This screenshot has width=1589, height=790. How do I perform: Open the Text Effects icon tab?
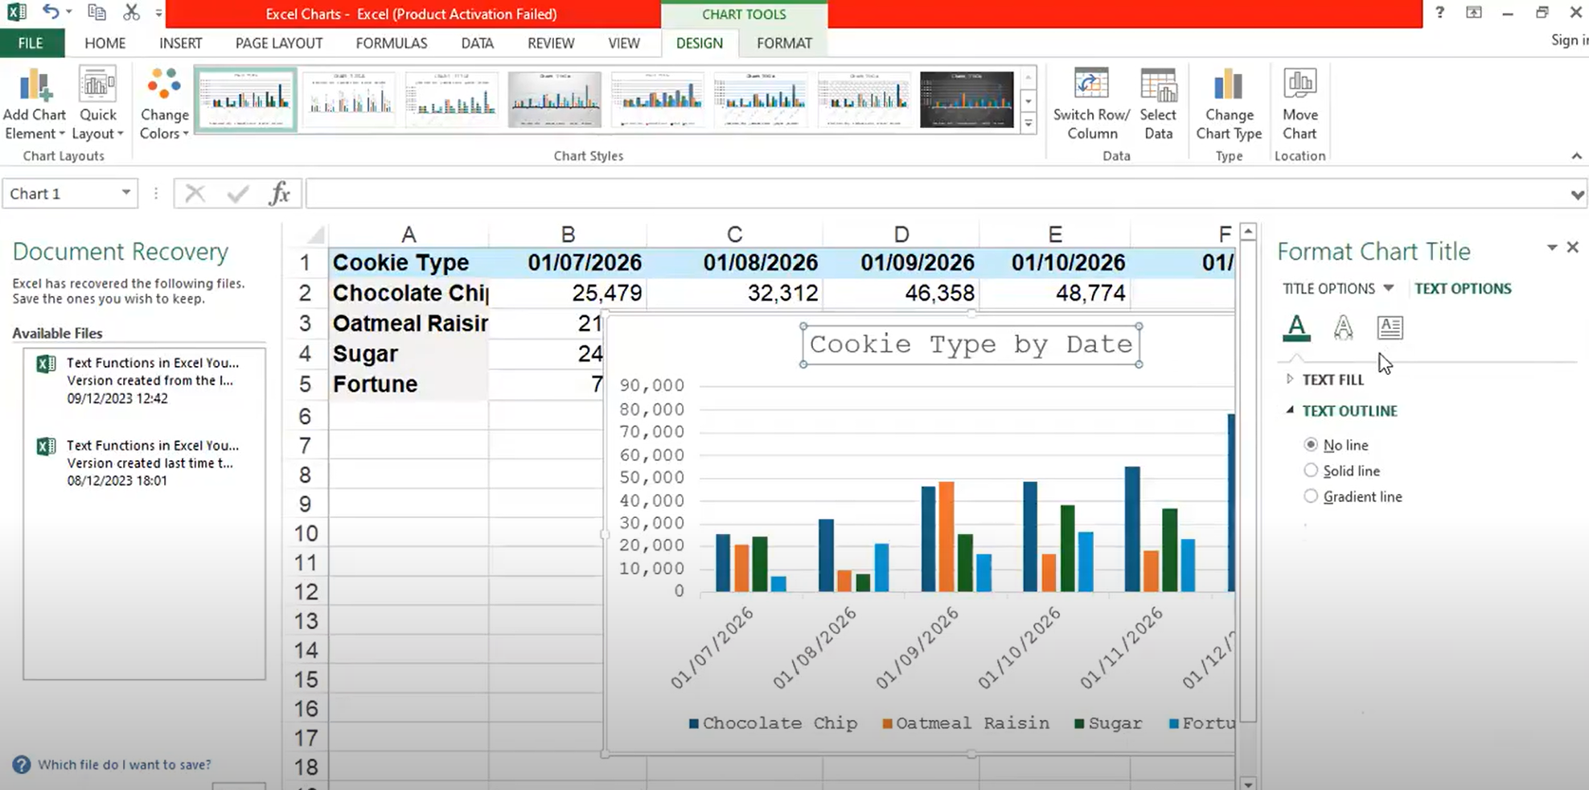pyautogui.click(x=1343, y=327)
